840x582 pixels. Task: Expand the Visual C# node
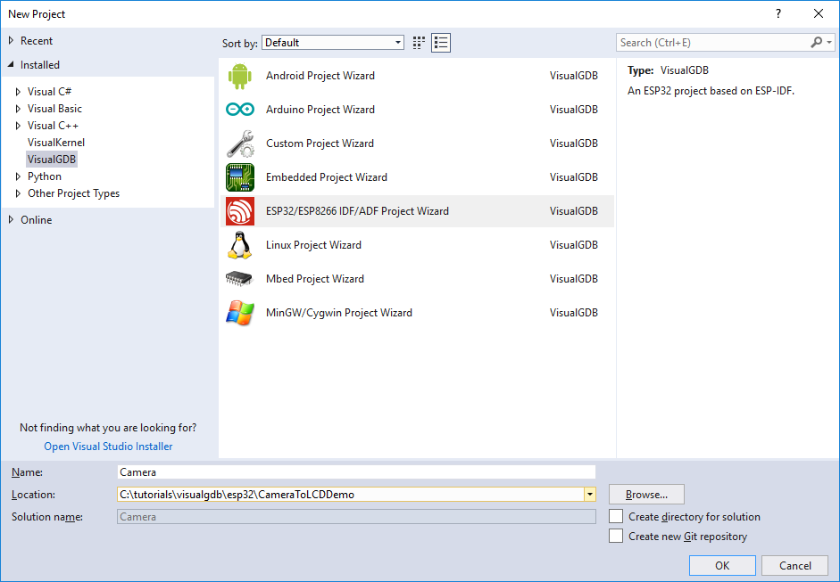point(18,92)
